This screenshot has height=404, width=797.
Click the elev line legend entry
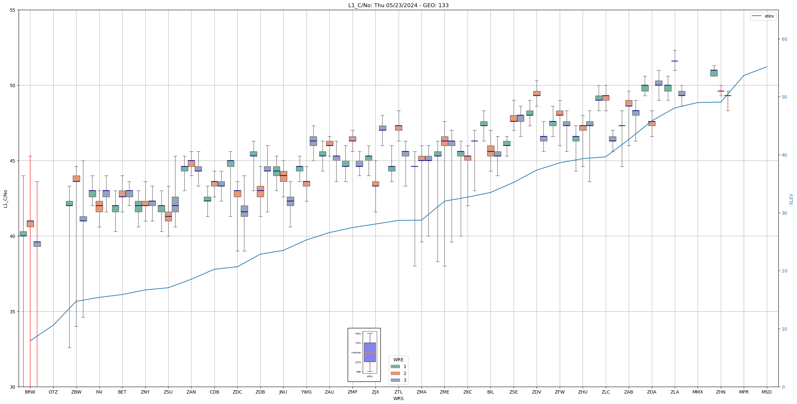coord(763,16)
